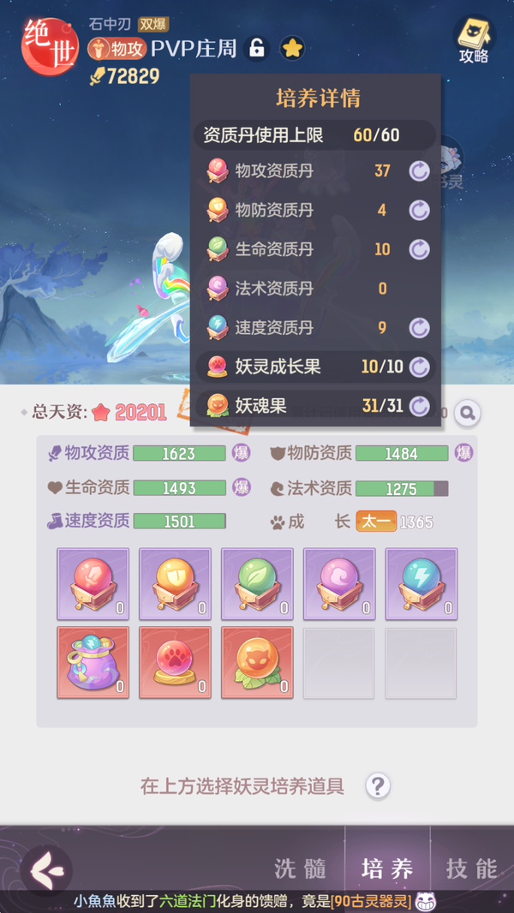Open the magnifier details icon
The image size is (514, 913).
pos(468,413)
